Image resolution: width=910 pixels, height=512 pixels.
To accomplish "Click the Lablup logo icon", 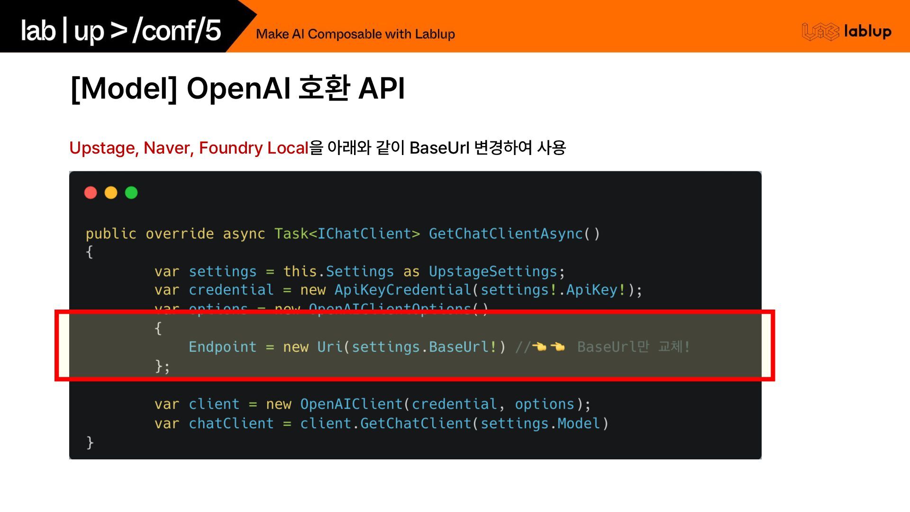I will pyautogui.click(x=820, y=32).
